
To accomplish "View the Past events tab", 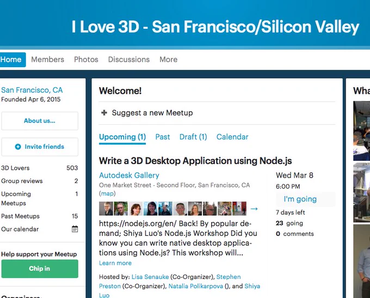I will point(163,137).
